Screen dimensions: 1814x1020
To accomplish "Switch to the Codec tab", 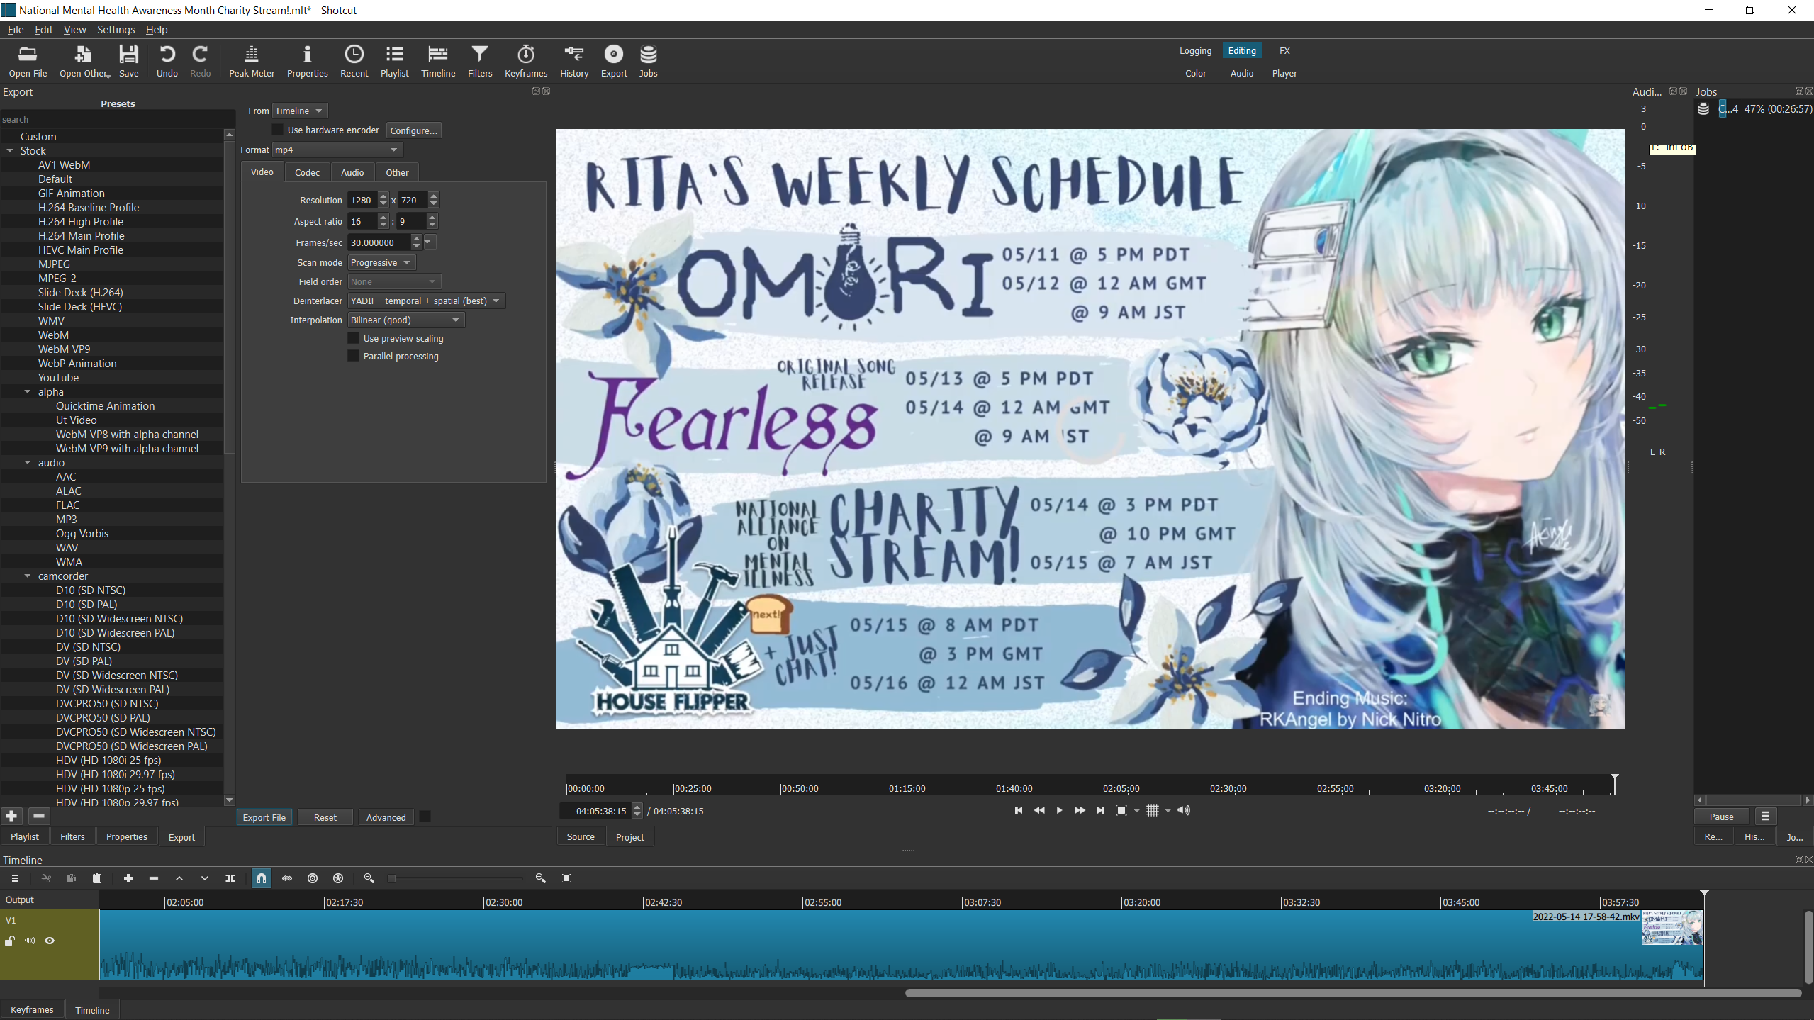I will pyautogui.click(x=307, y=172).
